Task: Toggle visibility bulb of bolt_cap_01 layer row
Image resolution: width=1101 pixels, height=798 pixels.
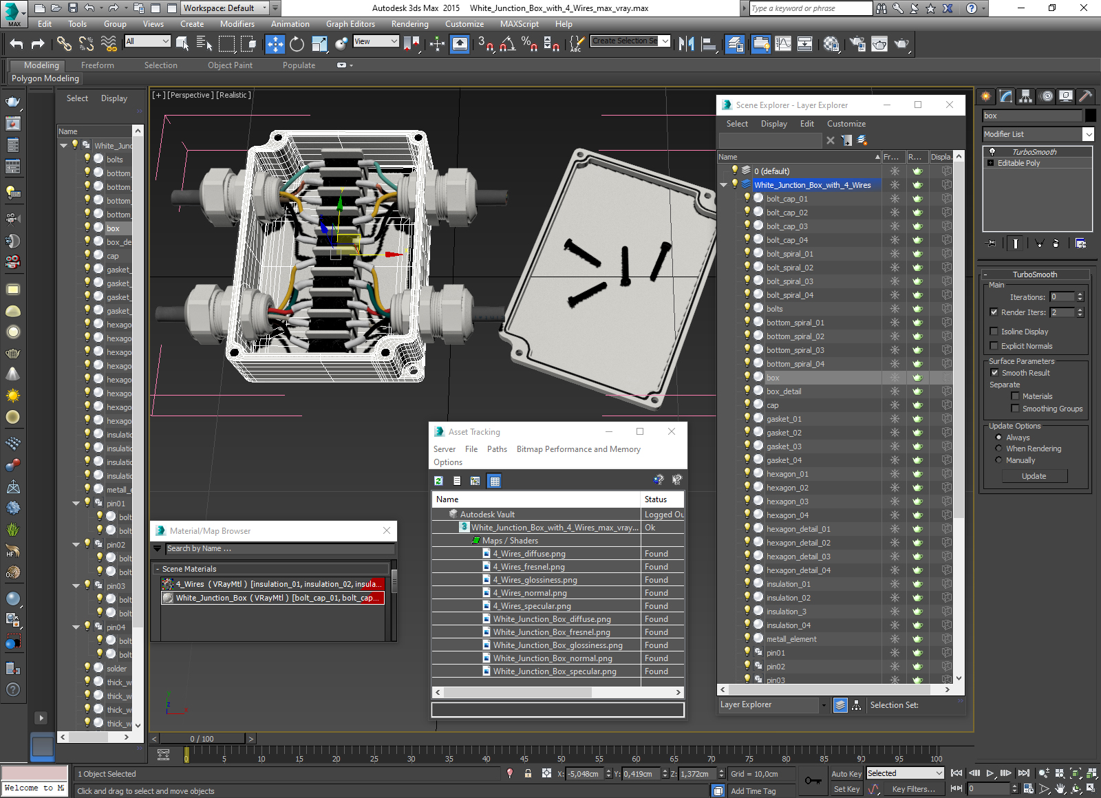Action: [x=747, y=198]
